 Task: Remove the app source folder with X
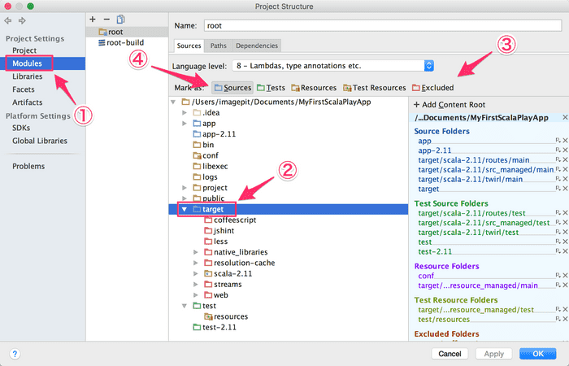565,141
